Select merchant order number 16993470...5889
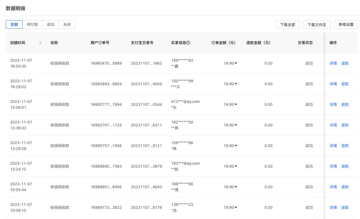Screen dimensions: 360x219 click(107, 63)
